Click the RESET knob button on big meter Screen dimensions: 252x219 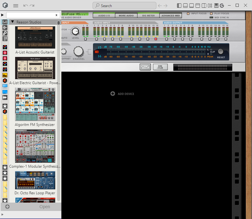[x=221, y=52]
